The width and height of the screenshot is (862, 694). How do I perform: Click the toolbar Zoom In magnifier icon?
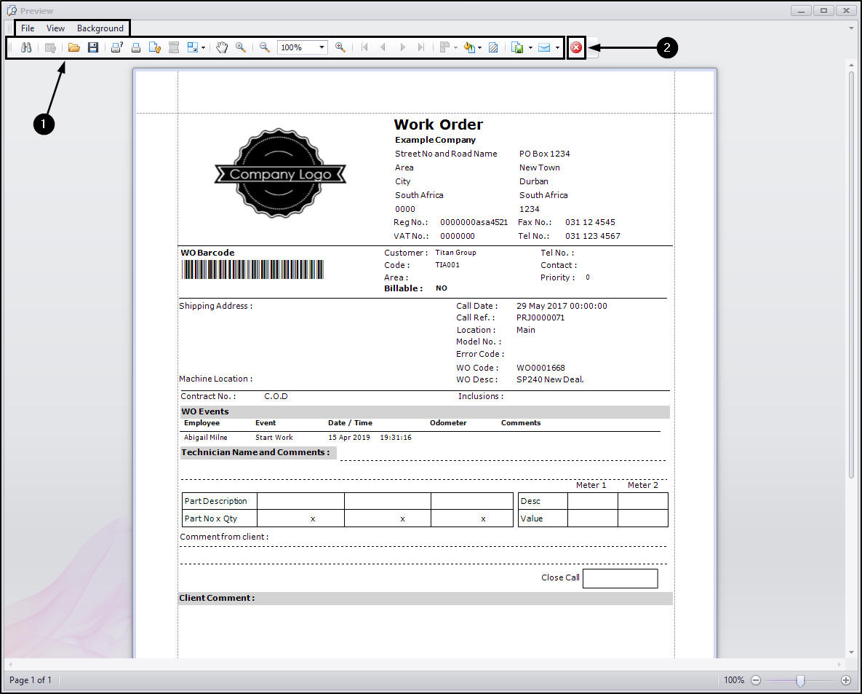(x=340, y=47)
